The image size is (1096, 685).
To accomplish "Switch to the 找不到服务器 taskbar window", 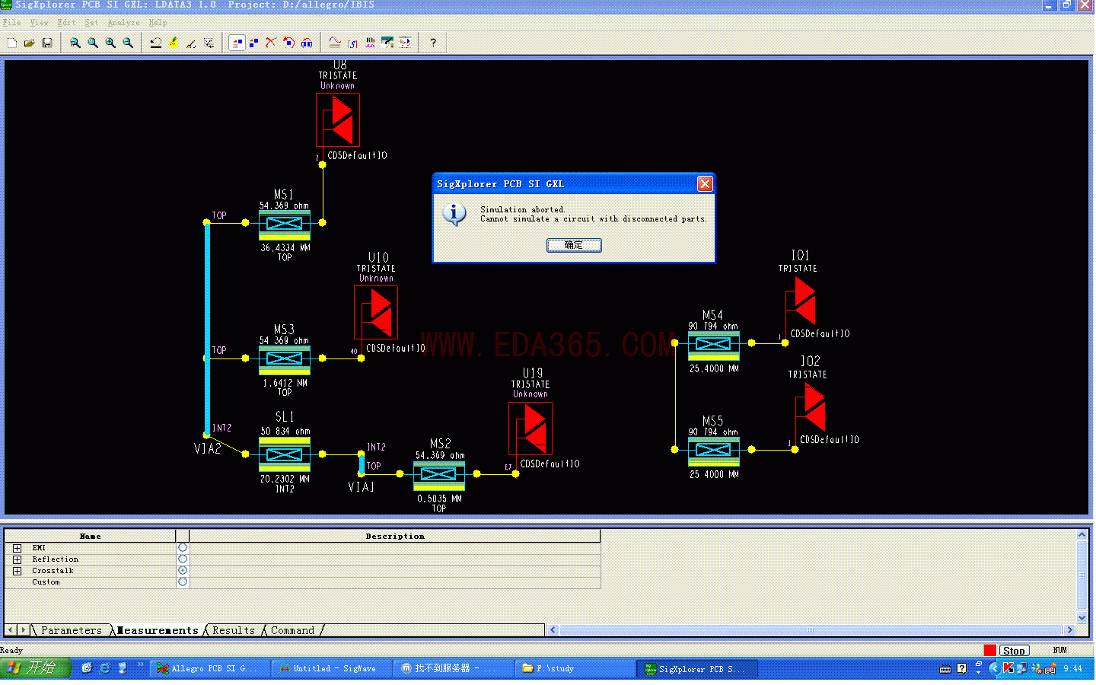I will tap(453, 668).
